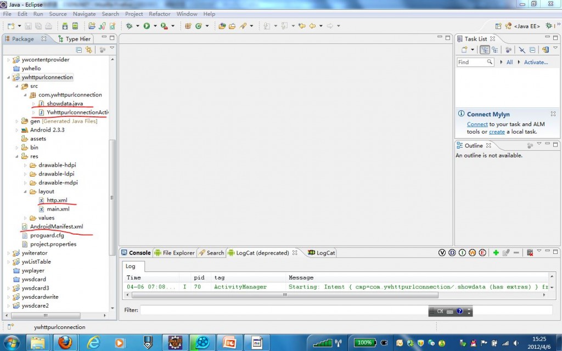Viewport: 562px width, 351px height.
Task: Open the Run button dropdown arrow
Action: [155, 26]
